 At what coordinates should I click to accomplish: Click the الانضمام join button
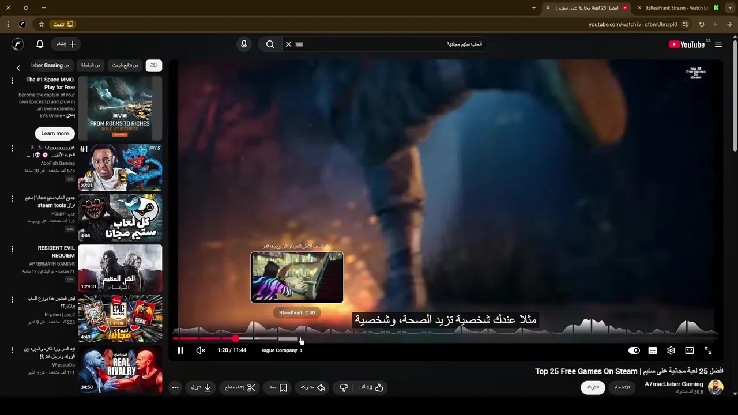[622, 387]
